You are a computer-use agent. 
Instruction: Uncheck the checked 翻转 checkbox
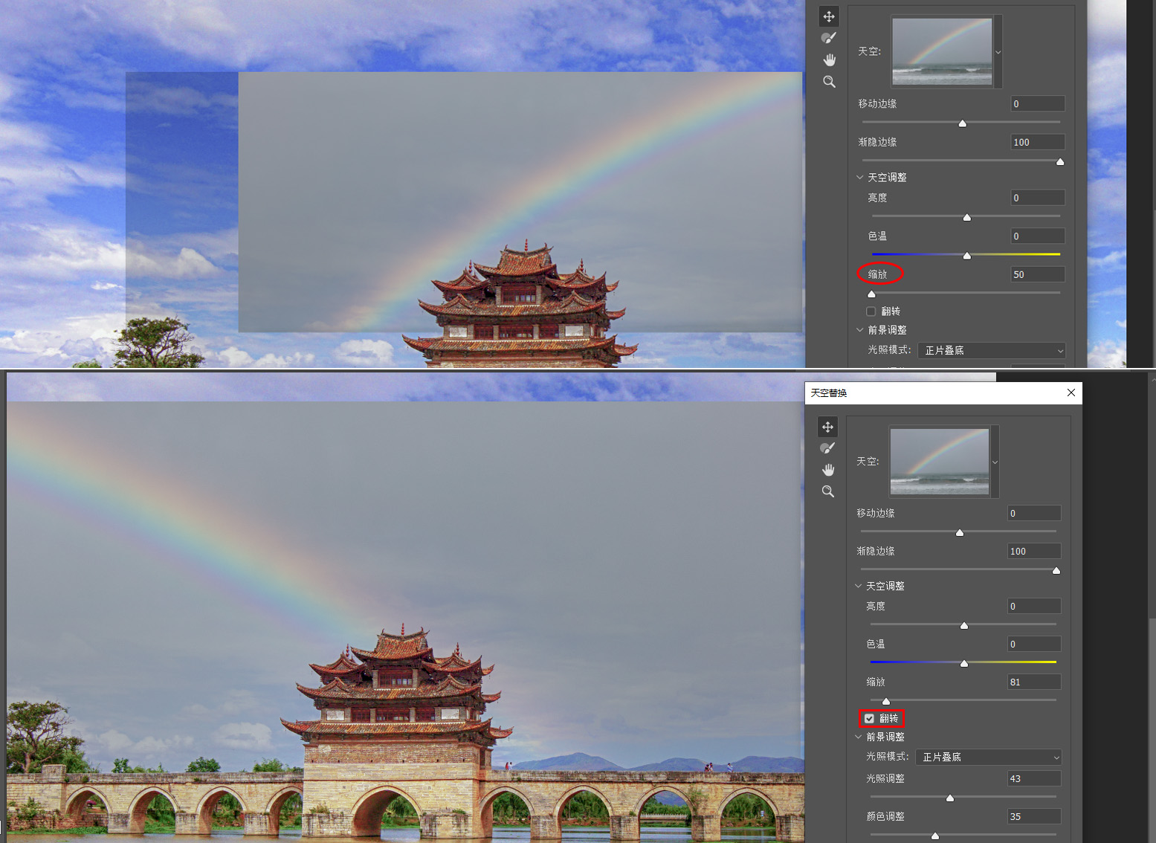pos(869,719)
